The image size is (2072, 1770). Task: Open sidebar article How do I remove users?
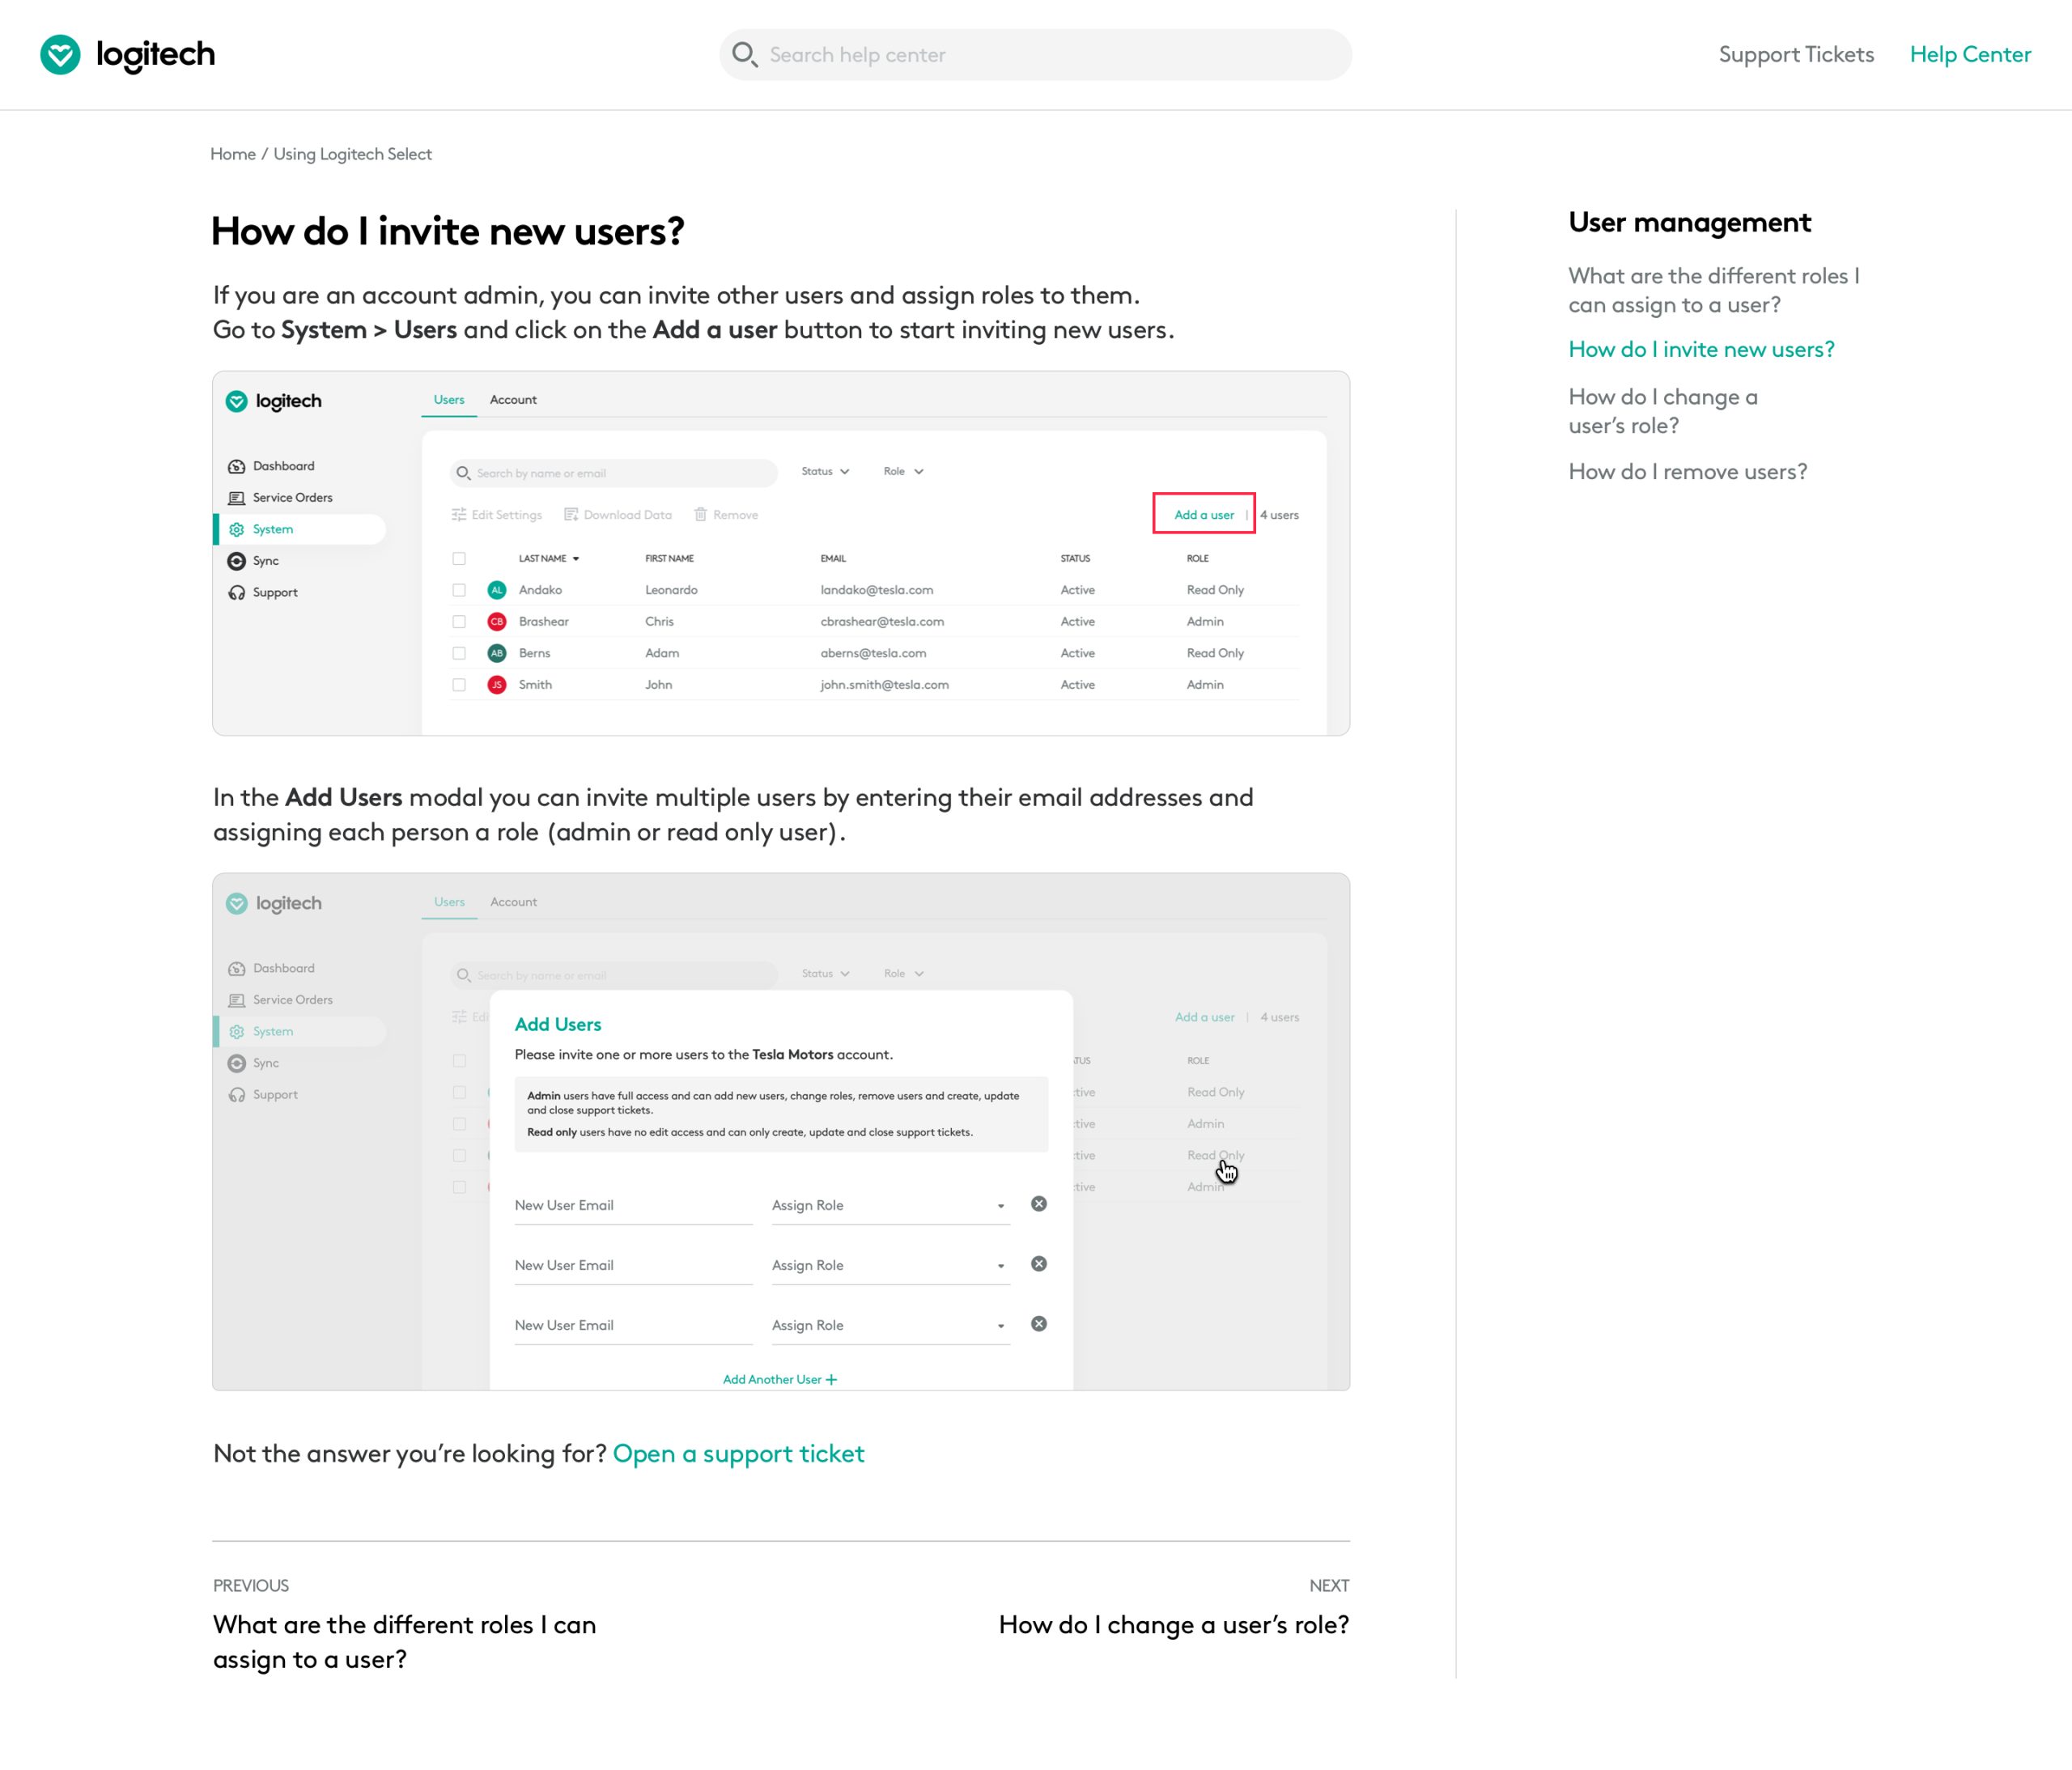pos(1688,471)
